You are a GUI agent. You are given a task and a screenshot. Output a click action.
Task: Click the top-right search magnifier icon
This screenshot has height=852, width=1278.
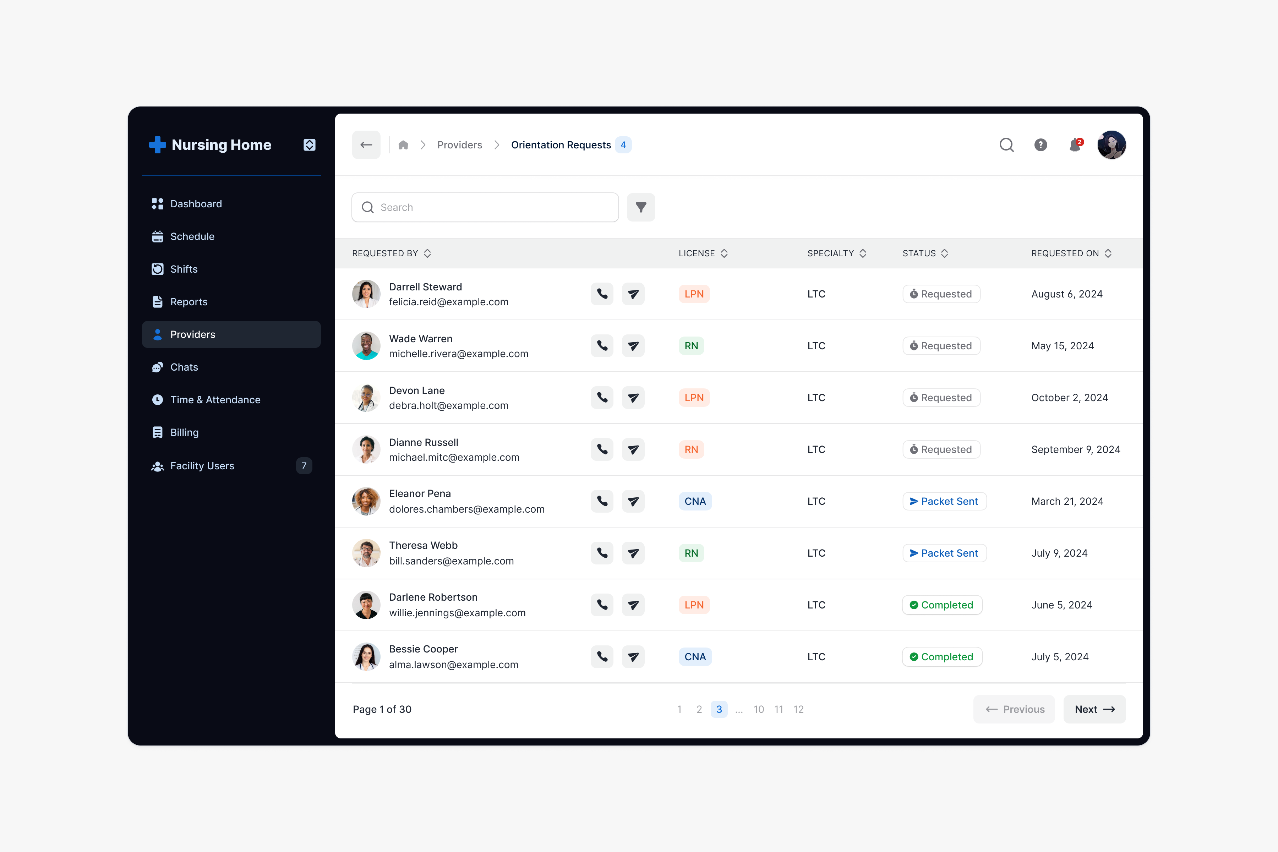point(1006,145)
